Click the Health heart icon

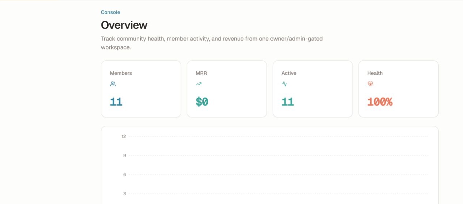click(370, 84)
